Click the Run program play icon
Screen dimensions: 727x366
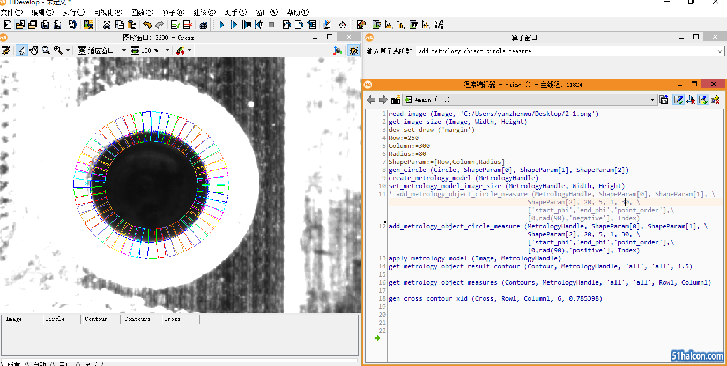(x=222, y=25)
